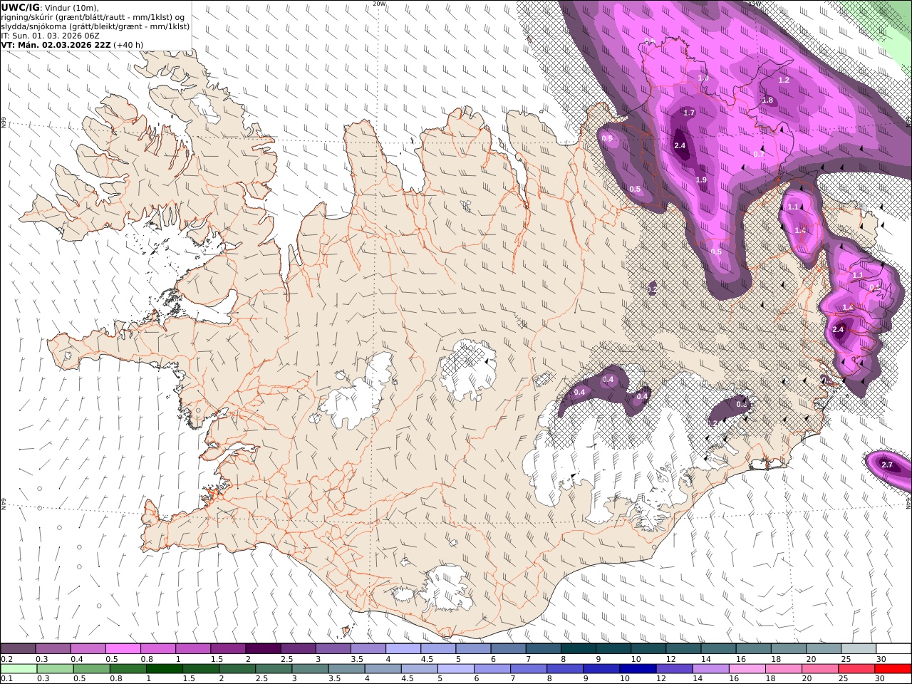Click the '1.7' snowfall value on the map
This screenshot has height=684, width=912.
pyautogui.click(x=689, y=113)
